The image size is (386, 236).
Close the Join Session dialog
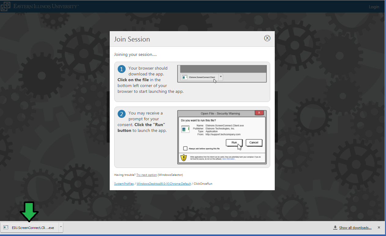point(267,38)
